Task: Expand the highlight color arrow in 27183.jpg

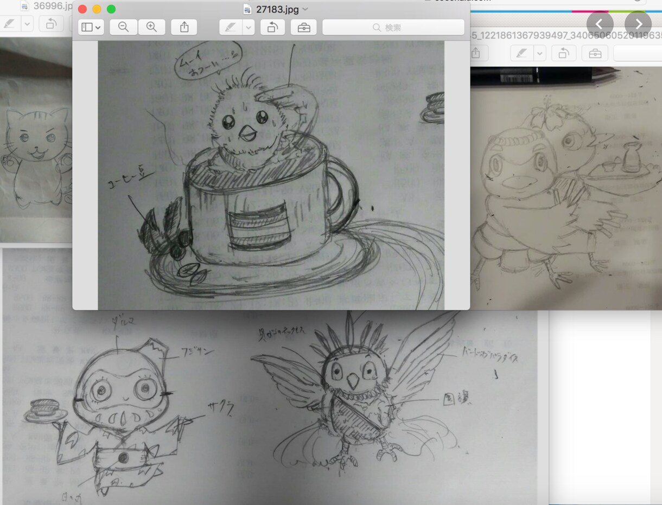Action: pyautogui.click(x=249, y=27)
